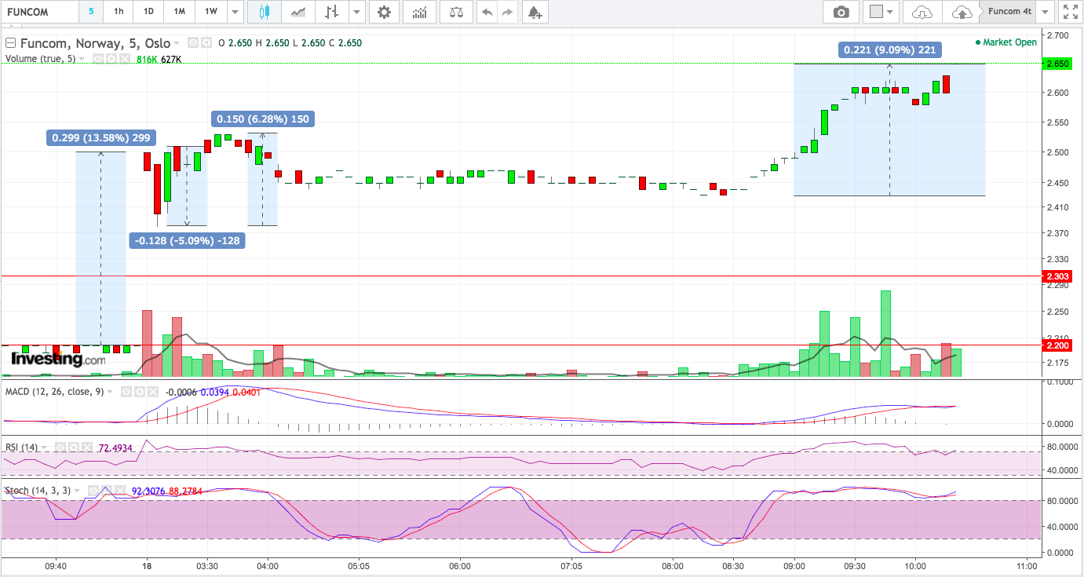Click the compare symbols scales icon
1084x577 pixels.
pyautogui.click(x=455, y=12)
